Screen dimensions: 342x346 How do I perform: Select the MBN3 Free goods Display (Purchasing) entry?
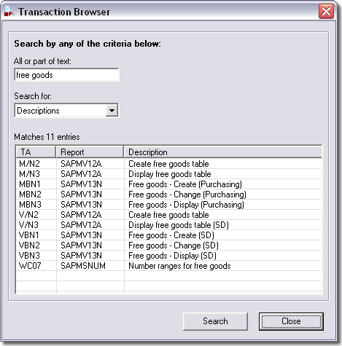[169, 205]
